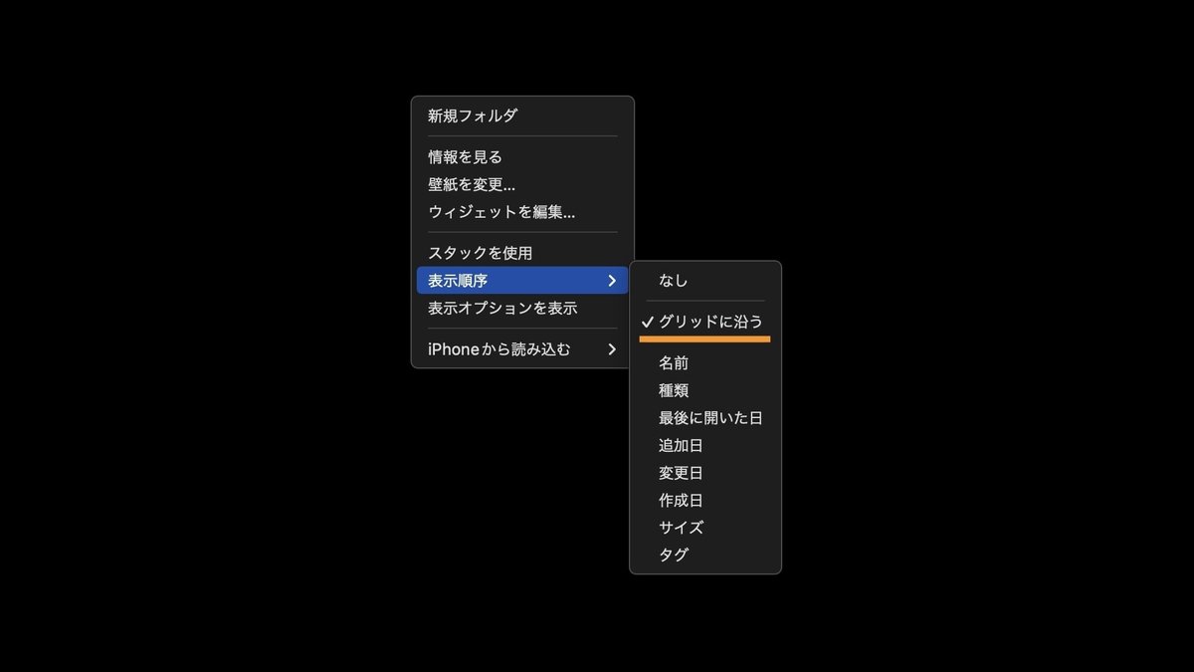This screenshot has height=672, width=1194.
Task: Toggle グリッドに沿う in the submenu
Action: coord(708,322)
